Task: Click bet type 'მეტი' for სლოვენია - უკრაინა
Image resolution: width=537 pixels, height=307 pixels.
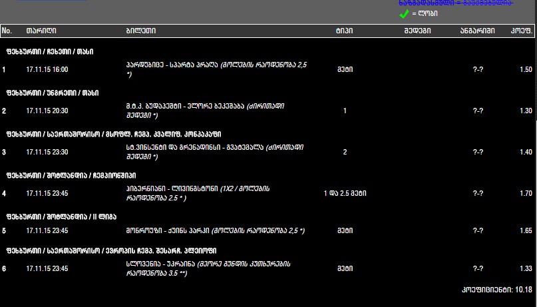Action: [345, 268]
